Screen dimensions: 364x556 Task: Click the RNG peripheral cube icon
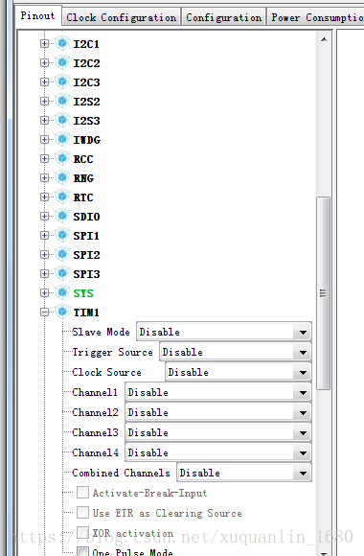pyautogui.click(x=62, y=177)
